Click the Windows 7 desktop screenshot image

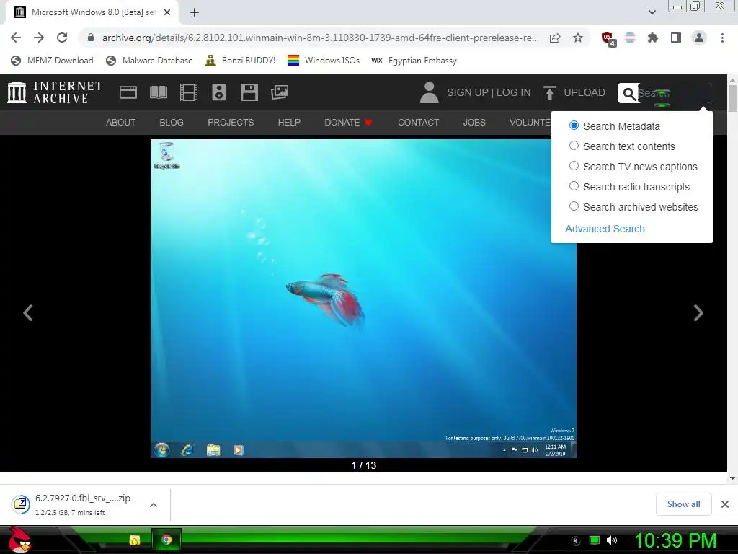click(x=363, y=298)
